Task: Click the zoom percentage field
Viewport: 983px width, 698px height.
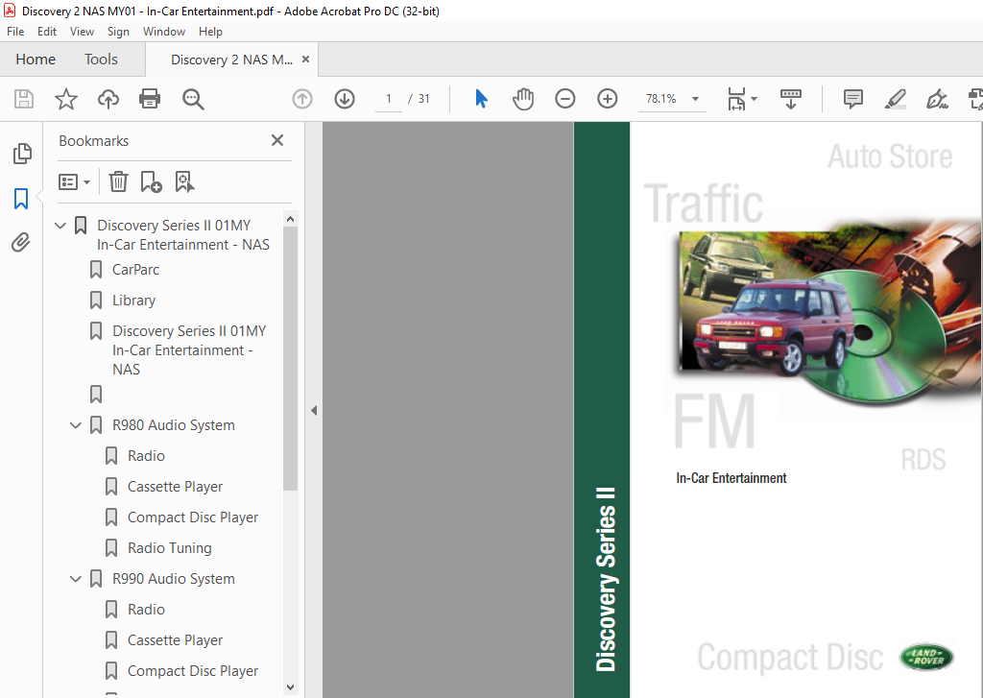Action: coord(661,99)
